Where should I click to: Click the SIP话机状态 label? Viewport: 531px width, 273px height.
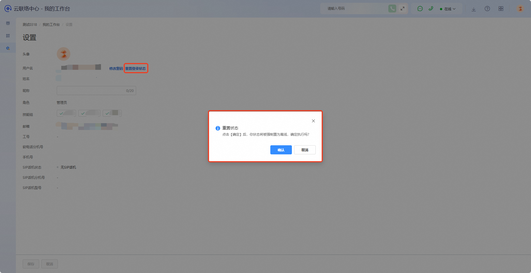[x=32, y=167]
